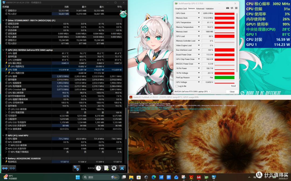Expand NPU D3D 使用率 row
Screen dimensions: 291x181
6,145
